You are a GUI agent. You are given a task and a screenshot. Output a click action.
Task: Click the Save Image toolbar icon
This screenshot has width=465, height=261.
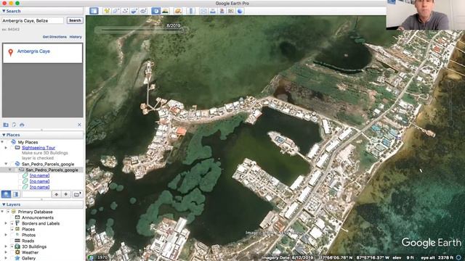pyautogui.click(x=222, y=11)
